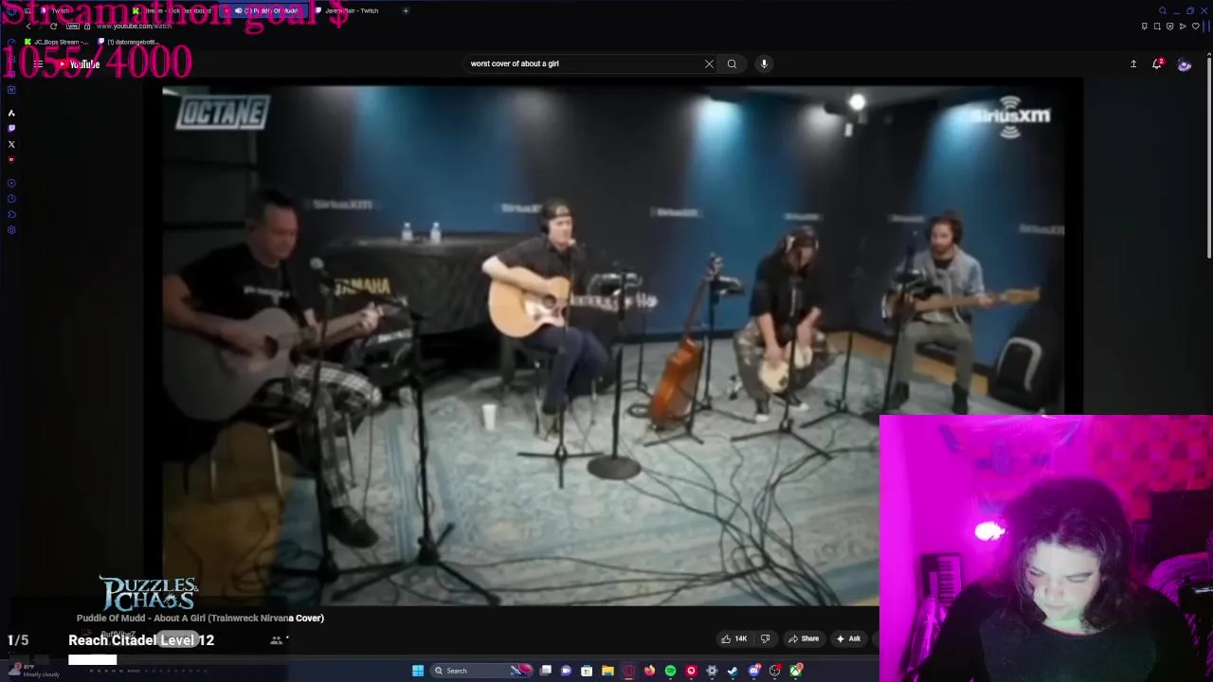Click the Share button under the video
This screenshot has width=1213, height=682.
[x=804, y=638]
